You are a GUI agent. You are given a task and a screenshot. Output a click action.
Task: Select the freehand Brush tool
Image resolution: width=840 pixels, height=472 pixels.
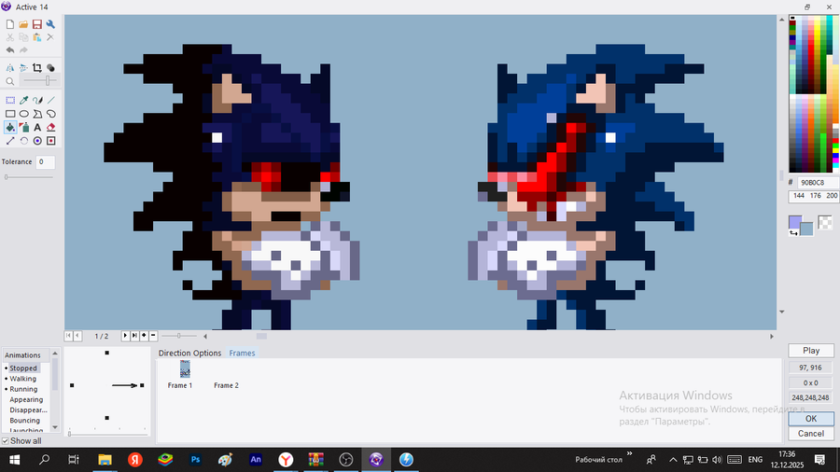tap(37, 100)
